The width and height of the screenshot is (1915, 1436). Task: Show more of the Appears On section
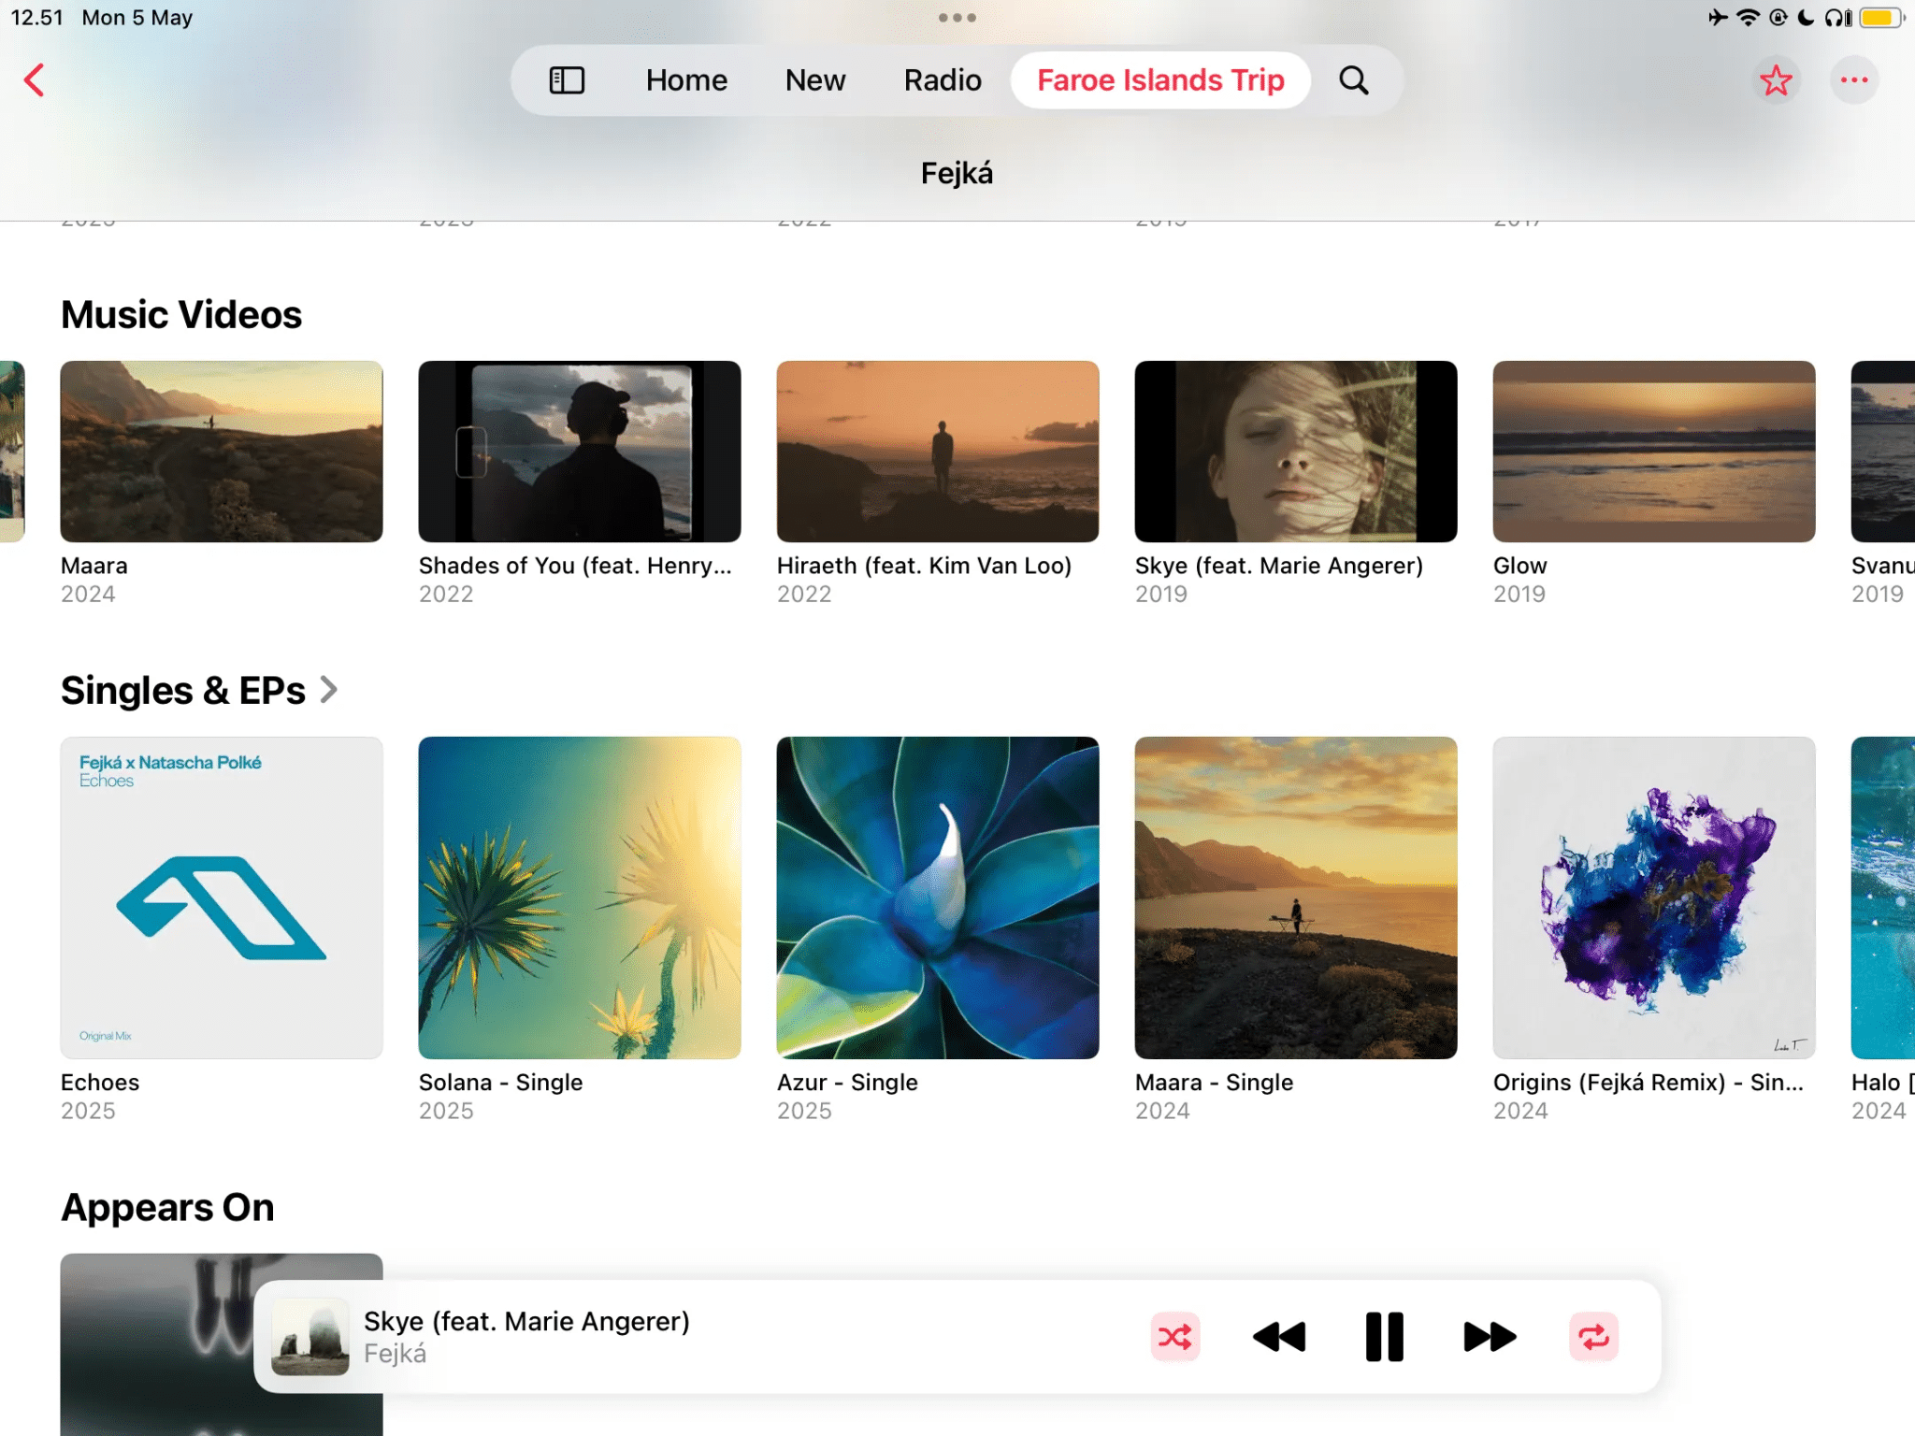[166, 1207]
